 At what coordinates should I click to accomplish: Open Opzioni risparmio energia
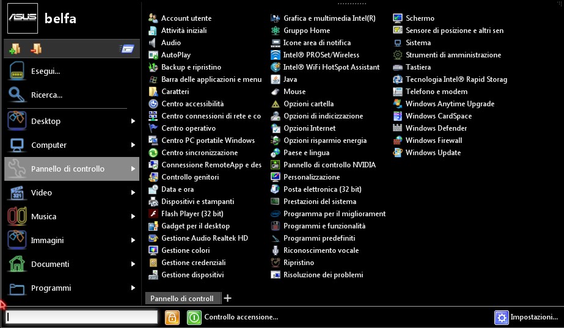318,140
